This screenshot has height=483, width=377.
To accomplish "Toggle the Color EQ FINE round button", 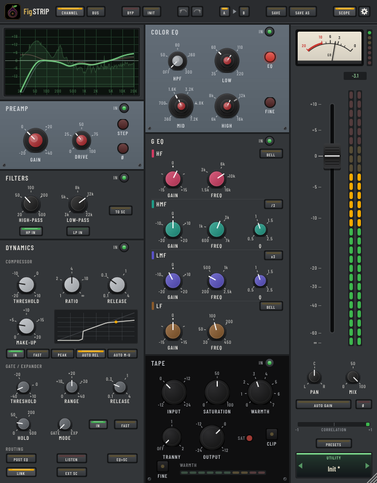I will pyautogui.click(x=270, y=102).
